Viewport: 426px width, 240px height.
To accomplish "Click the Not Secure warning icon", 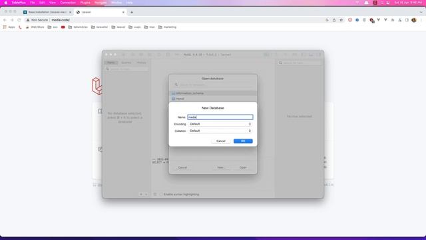I will pos(28,20).
